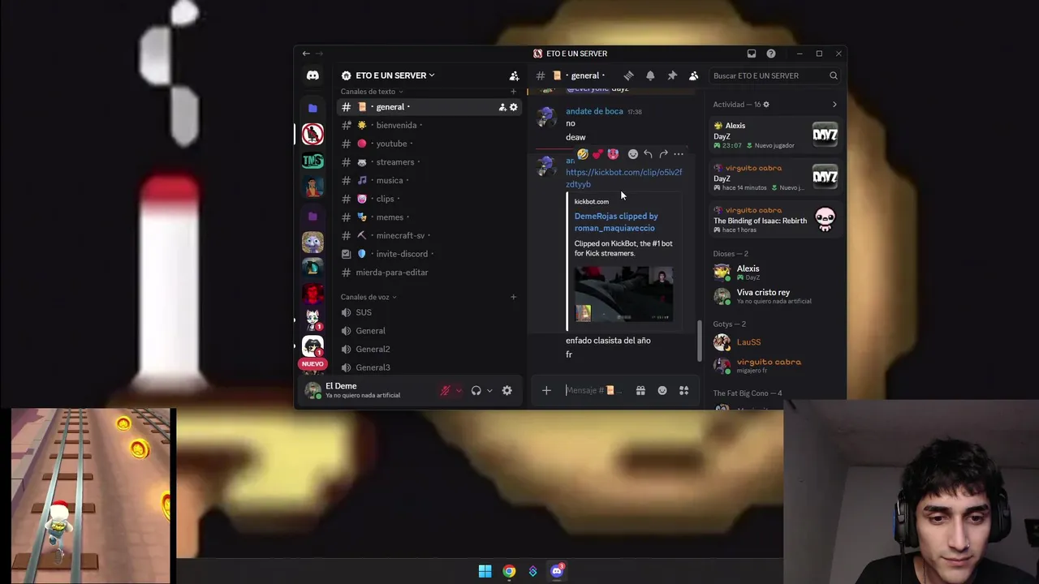Open user settings gear near El Deme
Viewport: 1039px width, 584px height.
[x=507, y=391]
